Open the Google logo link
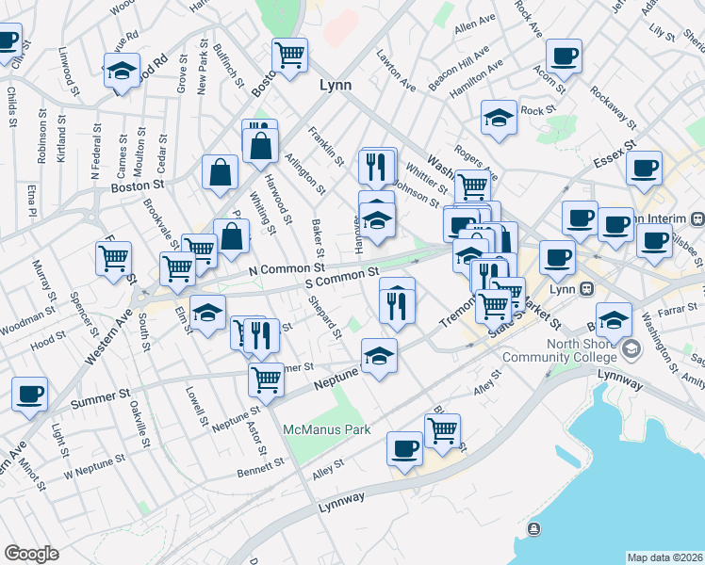This screenshot has height=565, width=705. (x=31, y=554)
